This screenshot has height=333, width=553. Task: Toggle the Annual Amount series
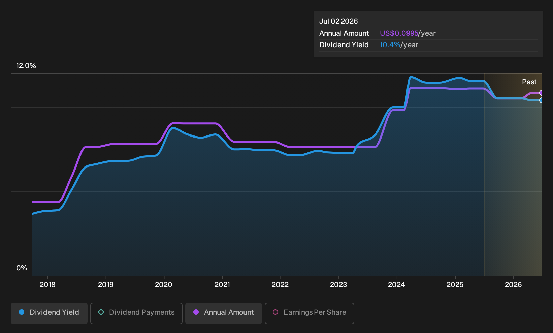click(224, 313)
